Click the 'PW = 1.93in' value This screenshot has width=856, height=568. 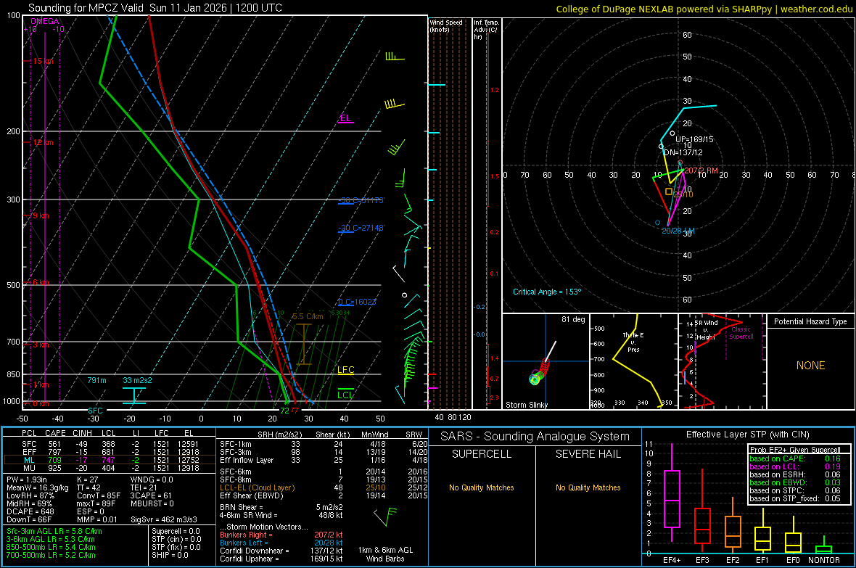pos(27,479)
